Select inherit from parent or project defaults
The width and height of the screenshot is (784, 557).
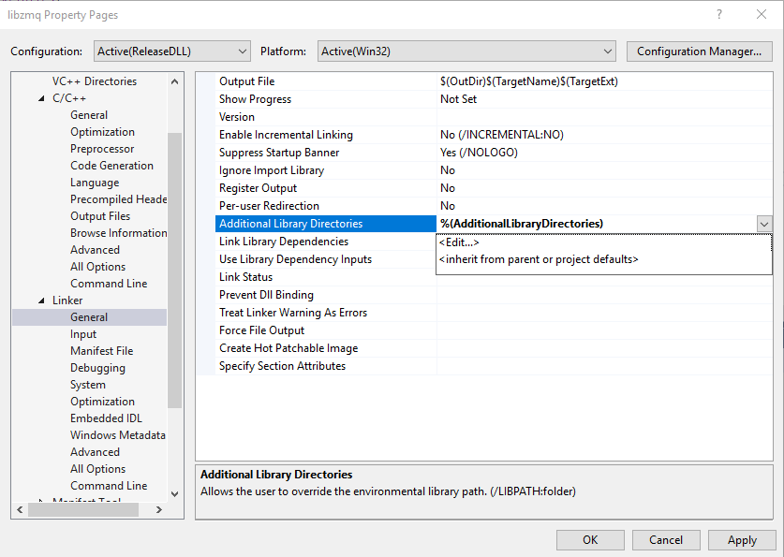[539, 259]
